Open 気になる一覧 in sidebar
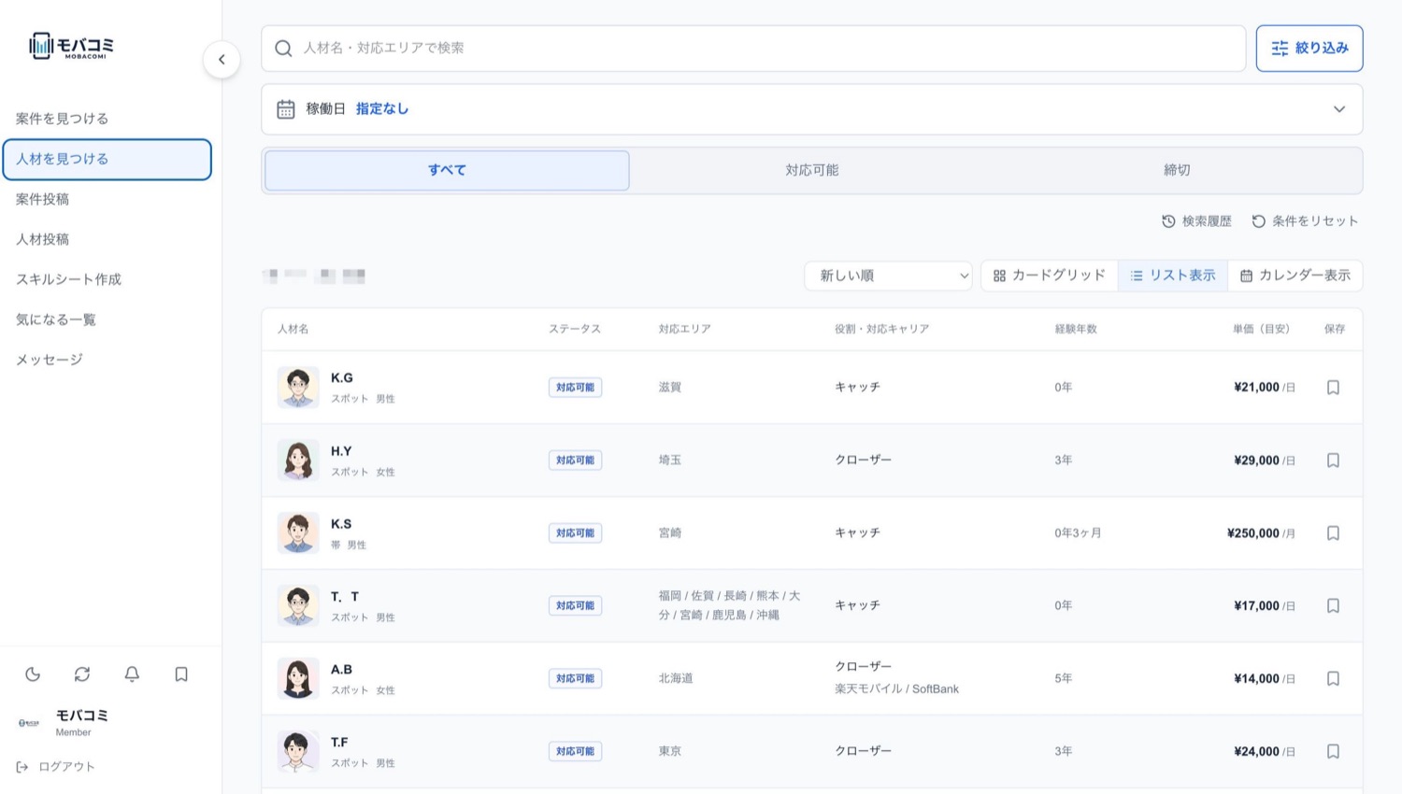Screen dimensions: 1402x794 coord(107,319)
